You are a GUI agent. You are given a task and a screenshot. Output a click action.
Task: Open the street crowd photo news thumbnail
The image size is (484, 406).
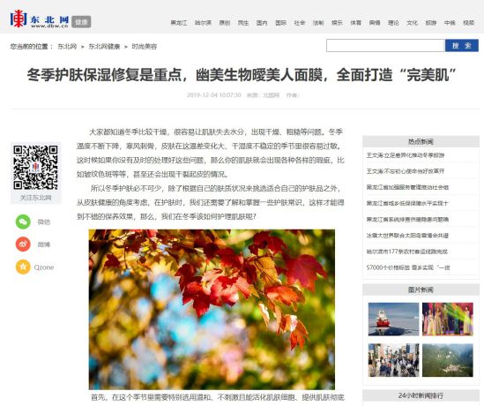click(x=393, y=360)
